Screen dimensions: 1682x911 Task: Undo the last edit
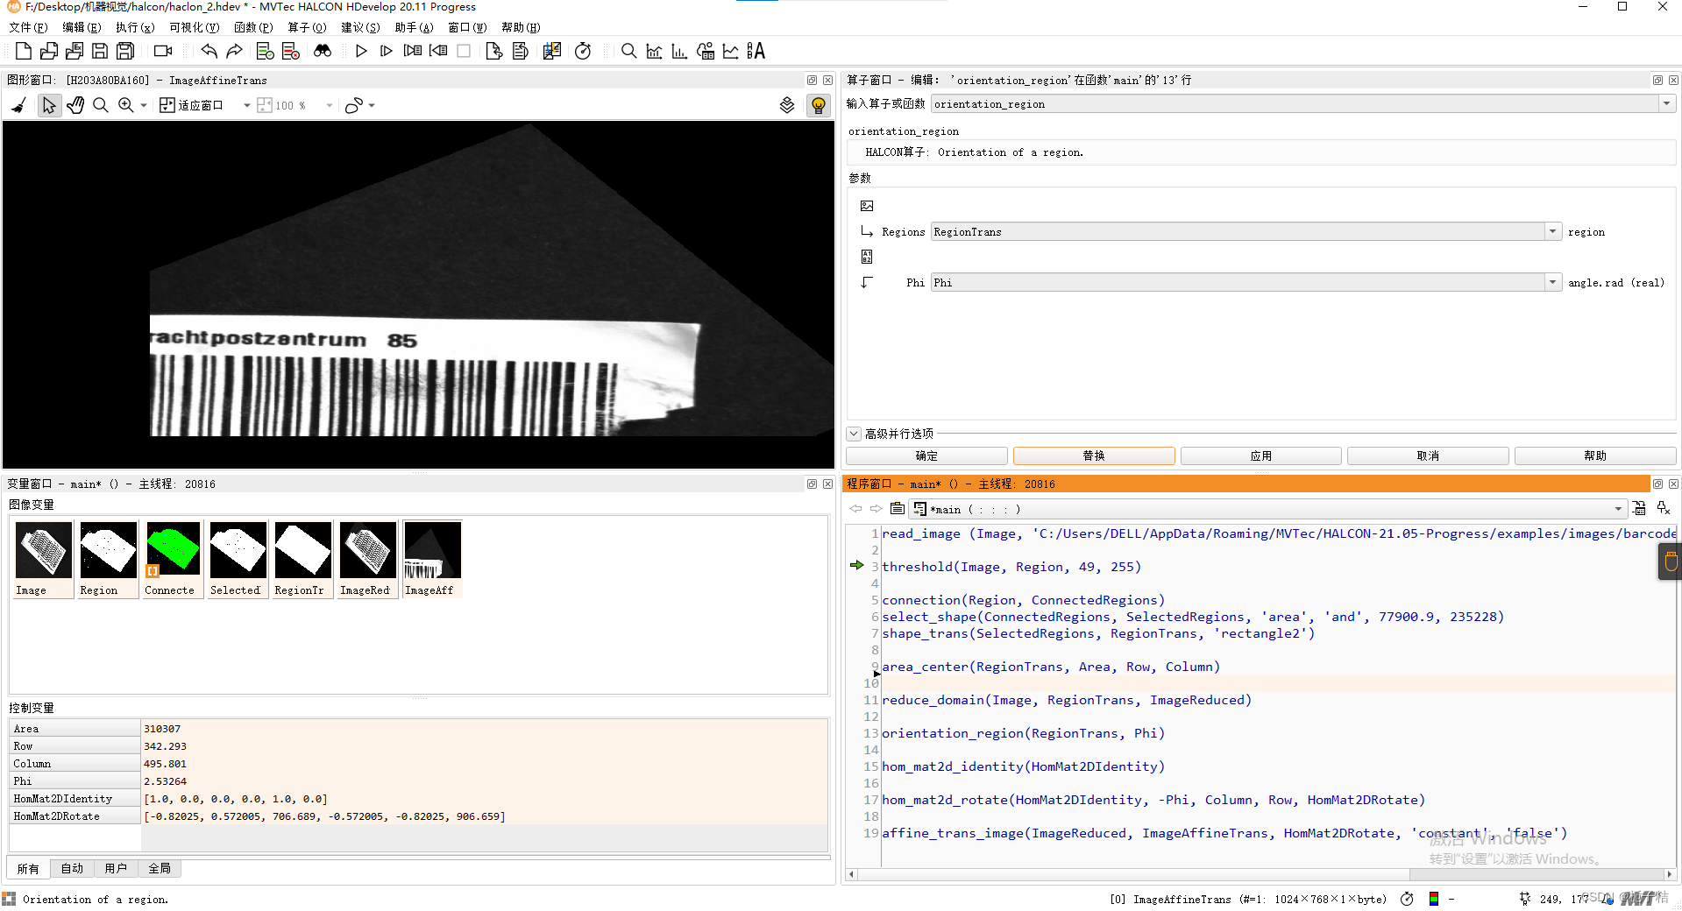point(209,51)
